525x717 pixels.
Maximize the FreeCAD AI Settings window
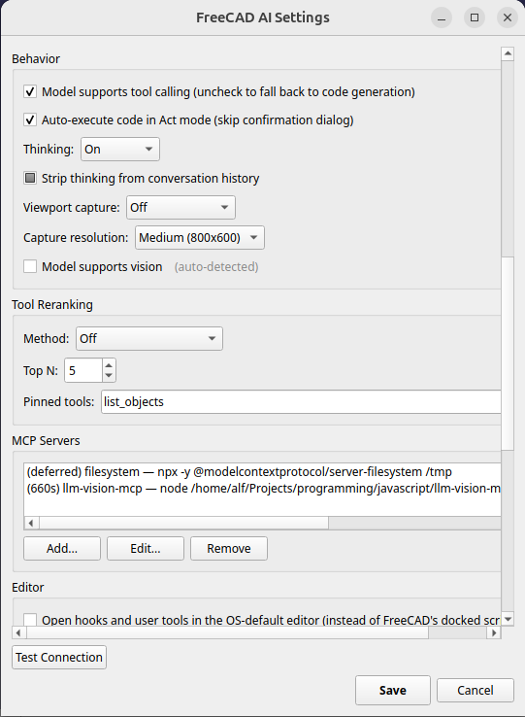(x=475, y=17)
